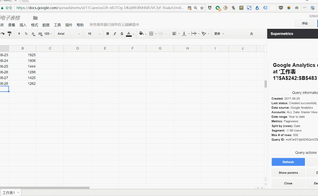The width and height of the screenshot is (318, 196).
Task: Select column J header
Action: point(242,48)
